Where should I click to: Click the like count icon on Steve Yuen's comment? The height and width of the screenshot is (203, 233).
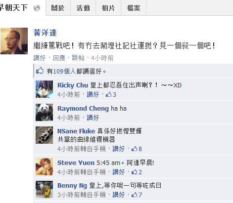click(x=134, y=172)
